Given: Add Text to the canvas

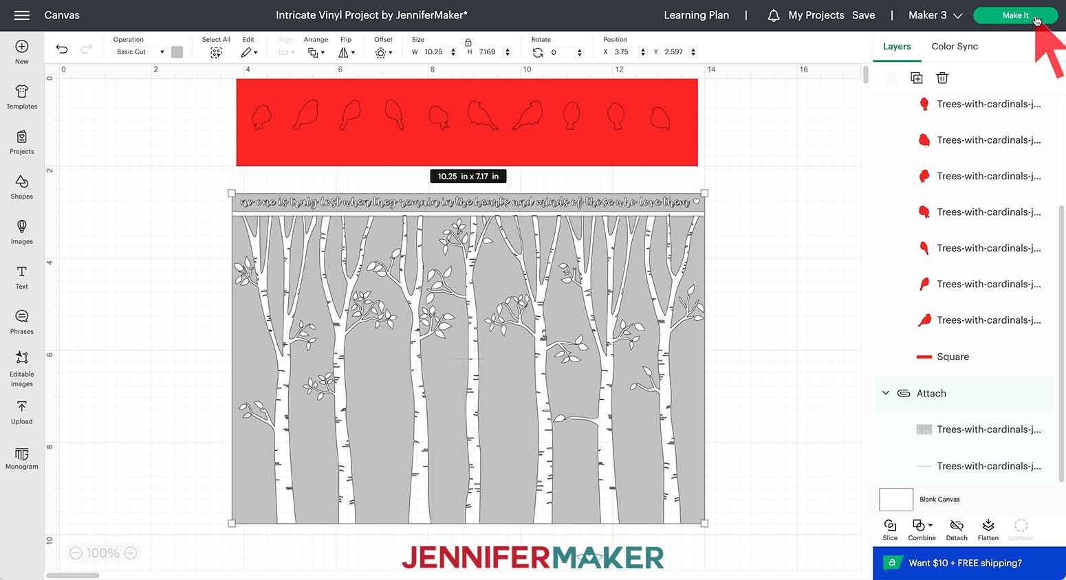Looking at the screenshot, I should tap(22, 277).
